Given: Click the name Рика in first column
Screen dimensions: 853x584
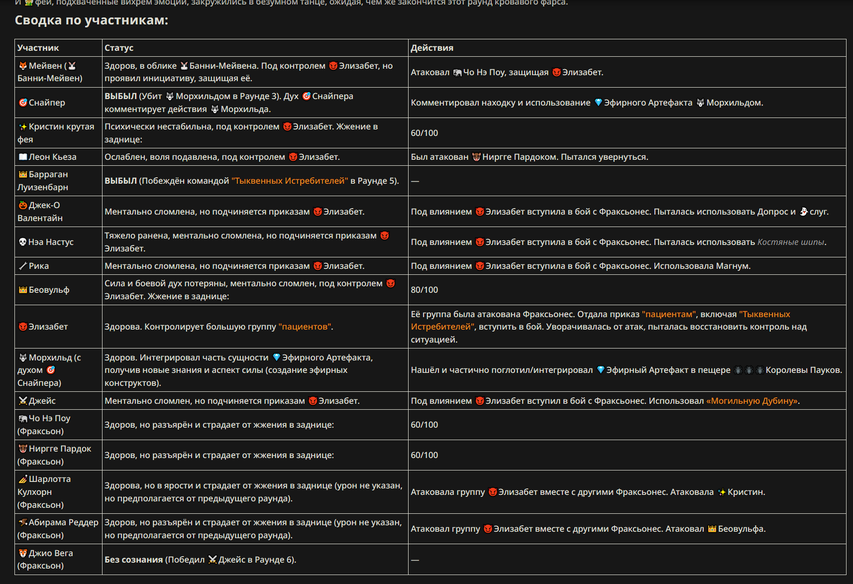Looking at the screenshot, I should pos(39,266).
